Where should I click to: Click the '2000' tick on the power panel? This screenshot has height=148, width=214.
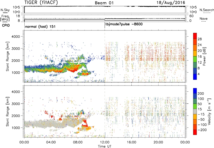[16, 60]
